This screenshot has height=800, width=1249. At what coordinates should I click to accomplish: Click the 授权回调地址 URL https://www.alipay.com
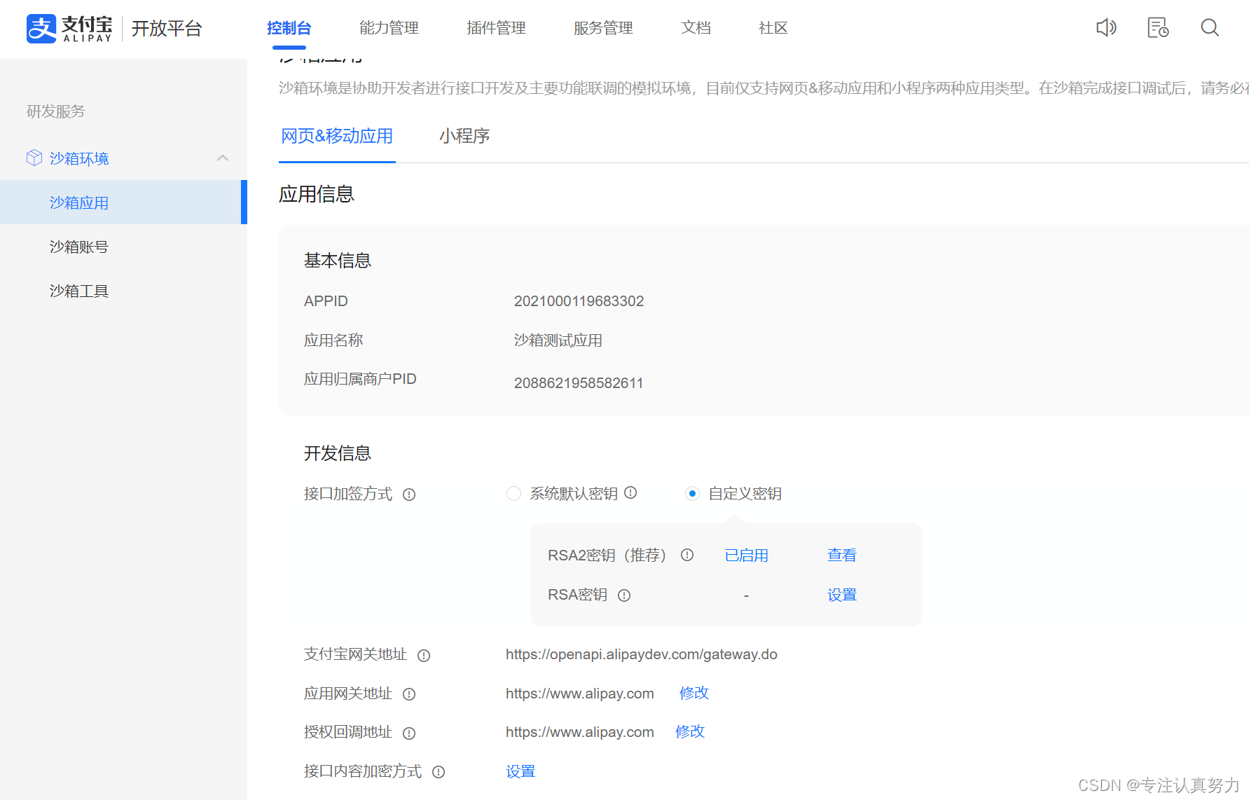(580, 732)
